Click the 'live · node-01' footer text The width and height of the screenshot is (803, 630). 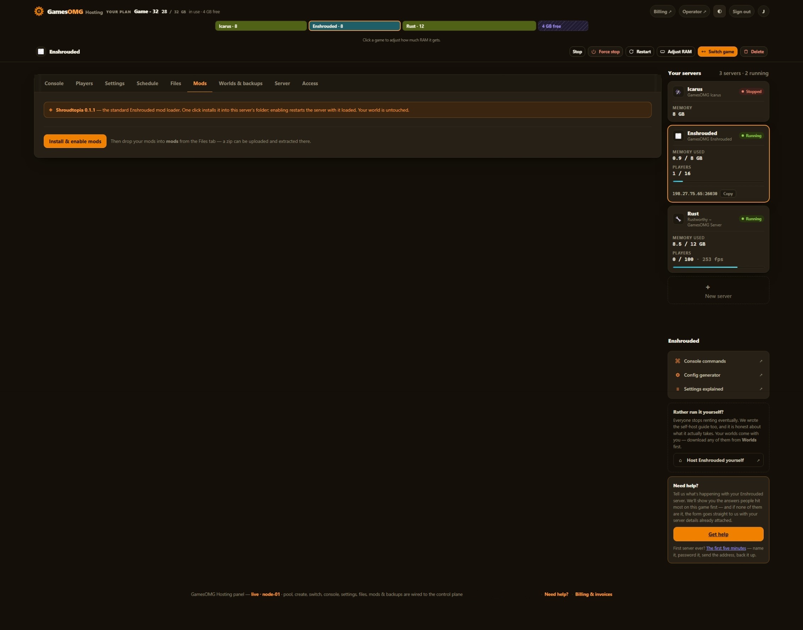266,594
